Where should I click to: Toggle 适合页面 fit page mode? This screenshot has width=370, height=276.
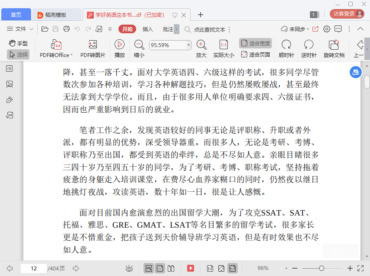click(255, 55)
